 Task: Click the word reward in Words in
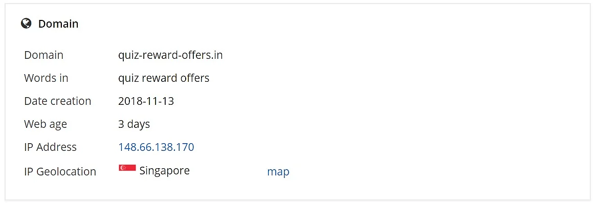158,78
